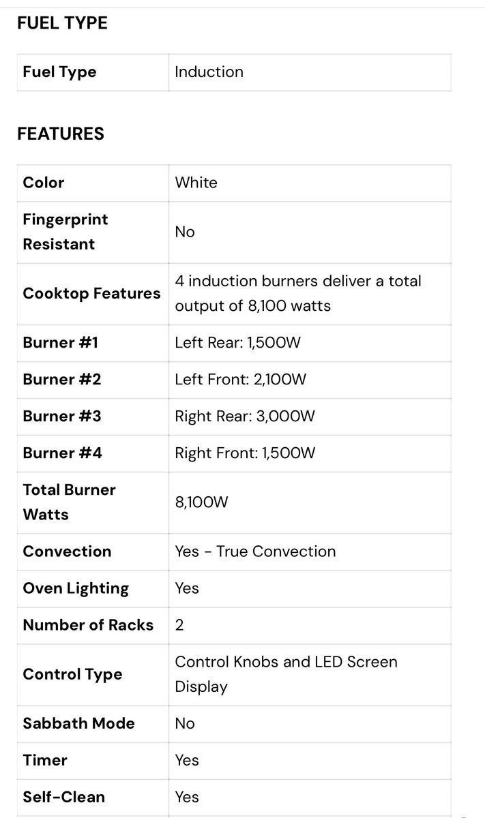Select the 4 induction burners description text
Image resolution: width=485 pixels, height=818 pixels.
pyautogui.click(x=298, y=293)
